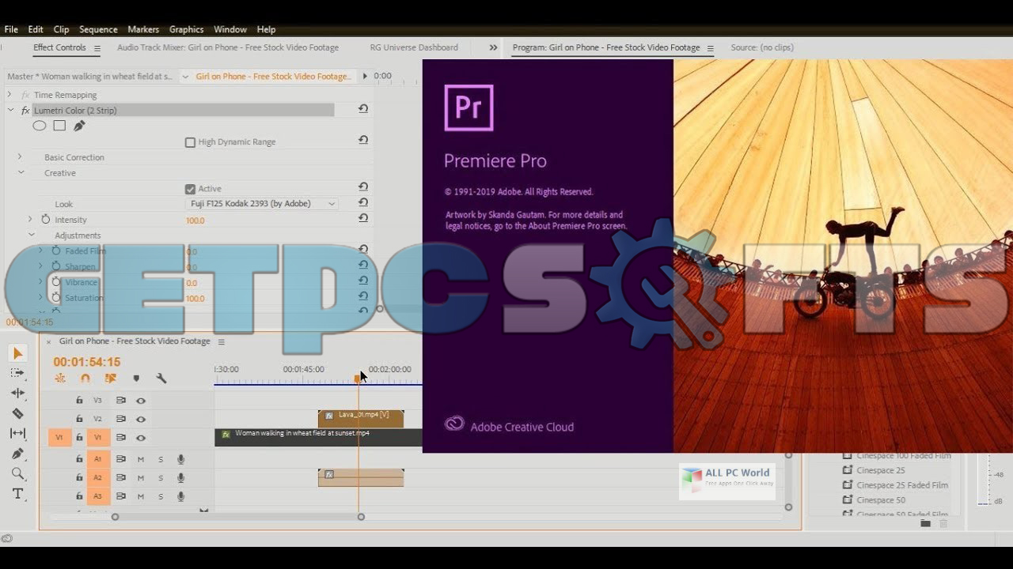Expand the Intensity parameter
Viewport: 1013px width, 569px height.
tap(30, 219)
